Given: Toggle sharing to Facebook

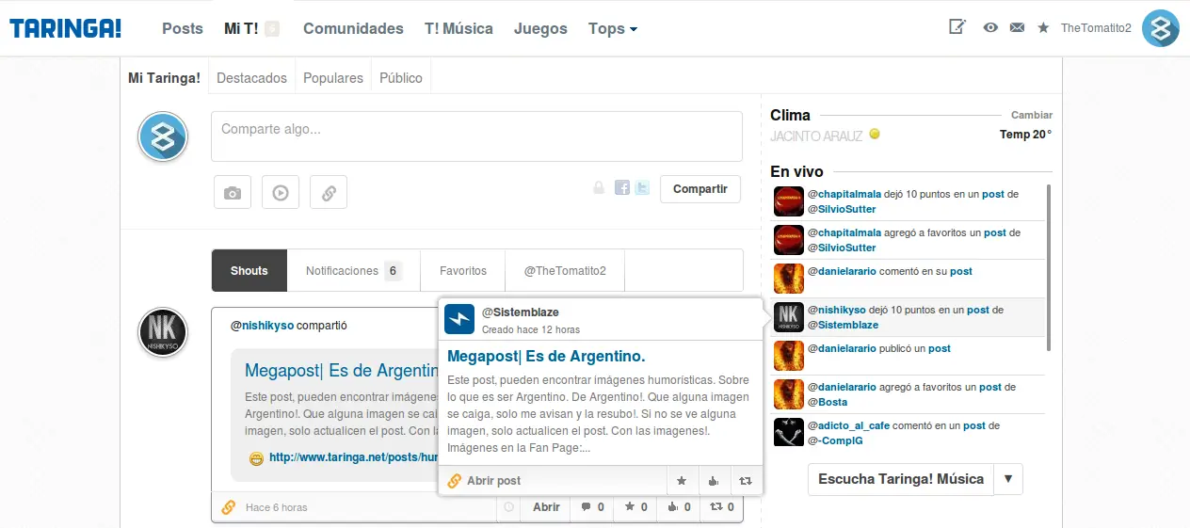Looking at the screenshot, I should coord(622,188).
